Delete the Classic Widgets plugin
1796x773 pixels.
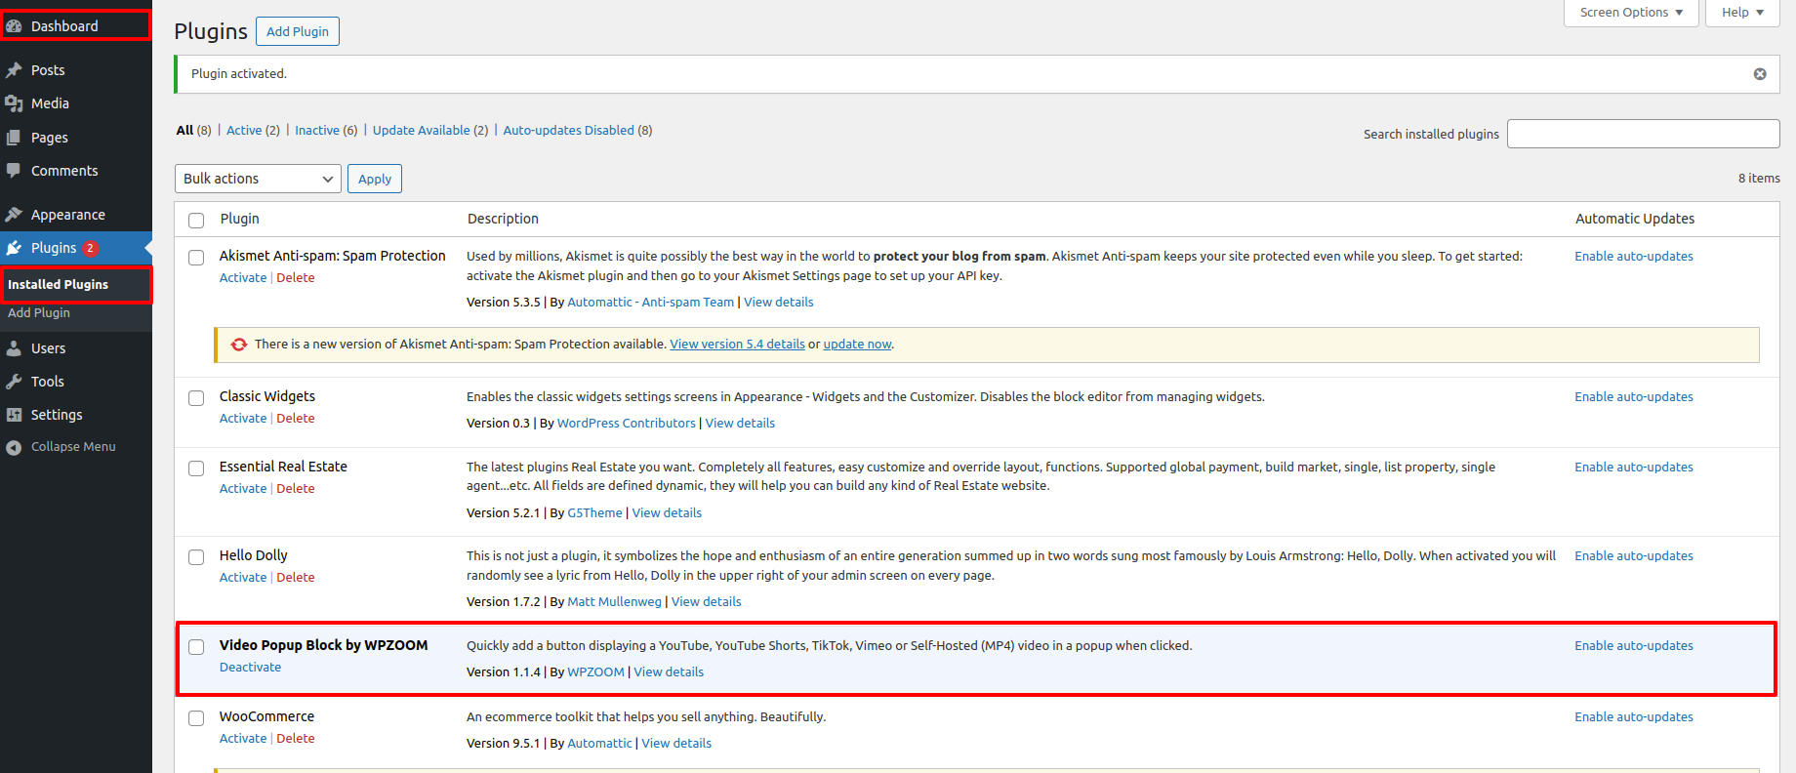(296, 419)
